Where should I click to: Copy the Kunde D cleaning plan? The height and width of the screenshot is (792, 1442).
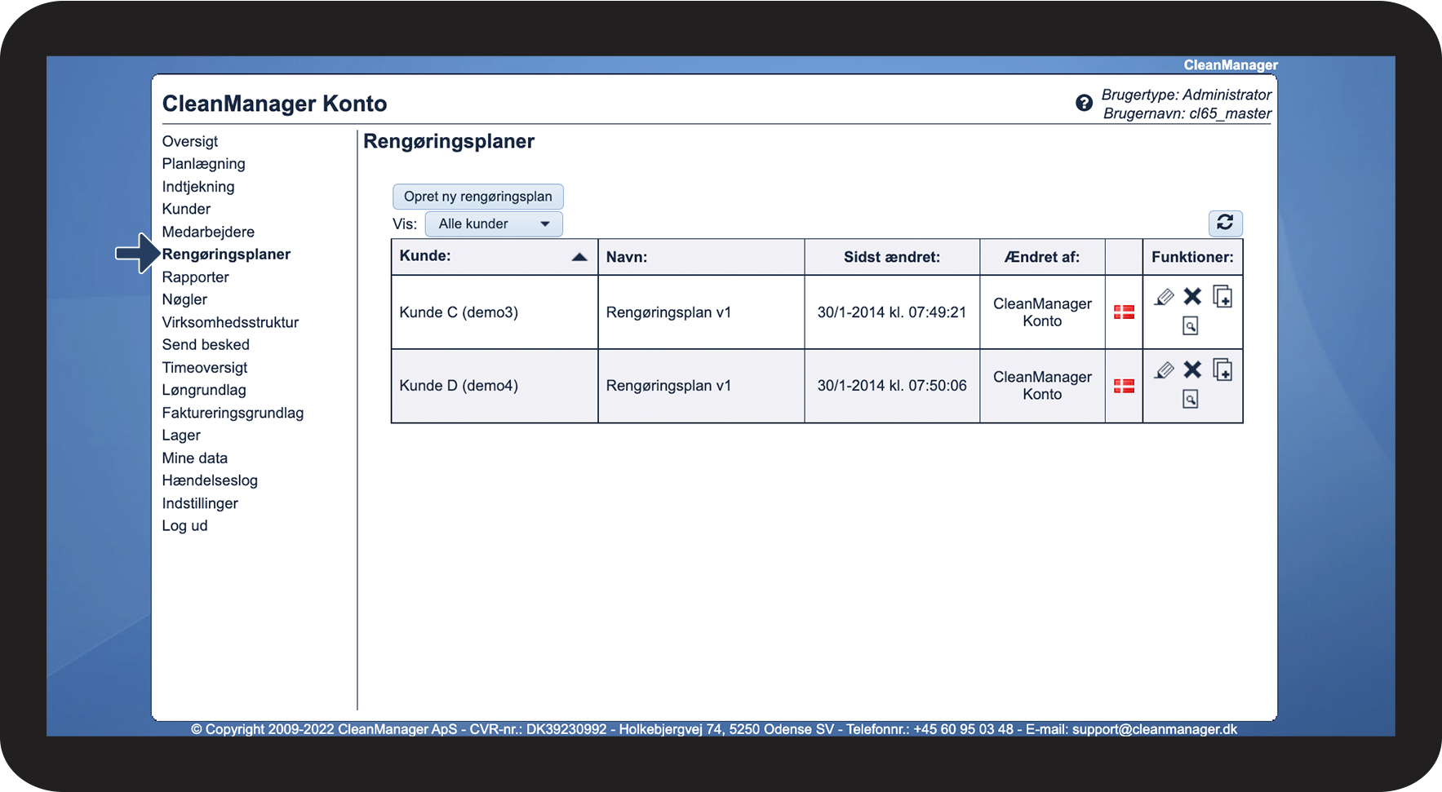[1222, 369]
